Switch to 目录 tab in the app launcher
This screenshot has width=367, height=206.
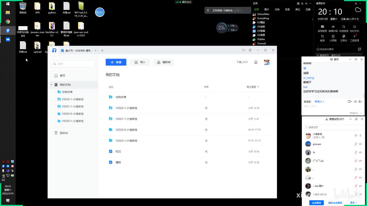287,9
